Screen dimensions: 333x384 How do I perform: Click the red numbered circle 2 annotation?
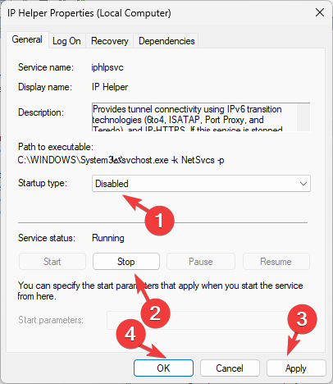click(x=155, y=313)
